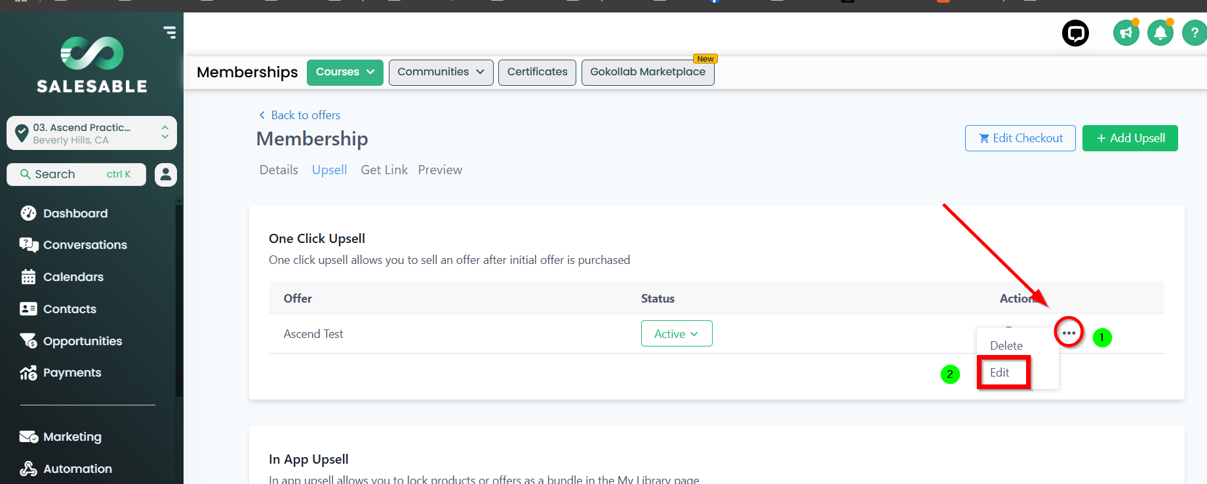The height and width of the screenshot is (484, 1207).
Task: Choose Delete from the action menu
Action: [1006, 345]
